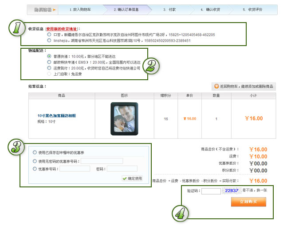Image resolution: width=303 pixels, height=225 pixels.
Task: Click the green number 3 badge
Action: [x=16, y=147]
